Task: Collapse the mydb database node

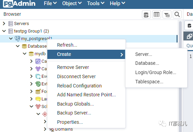Action: pyautogui.click(x=25, y=53)
